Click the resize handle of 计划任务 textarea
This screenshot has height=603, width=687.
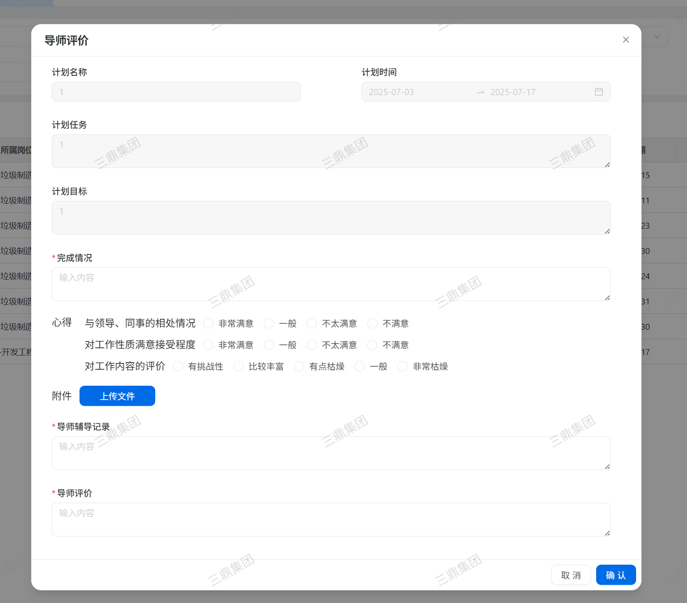[x=607, y=165]
